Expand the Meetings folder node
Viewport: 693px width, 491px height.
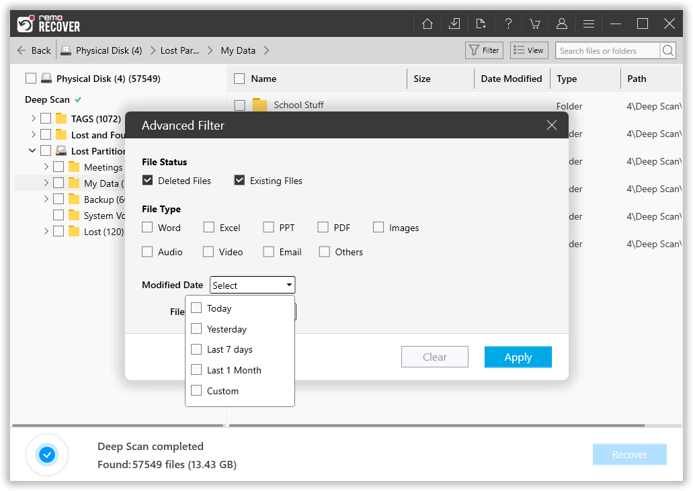(x=46, y=167)
